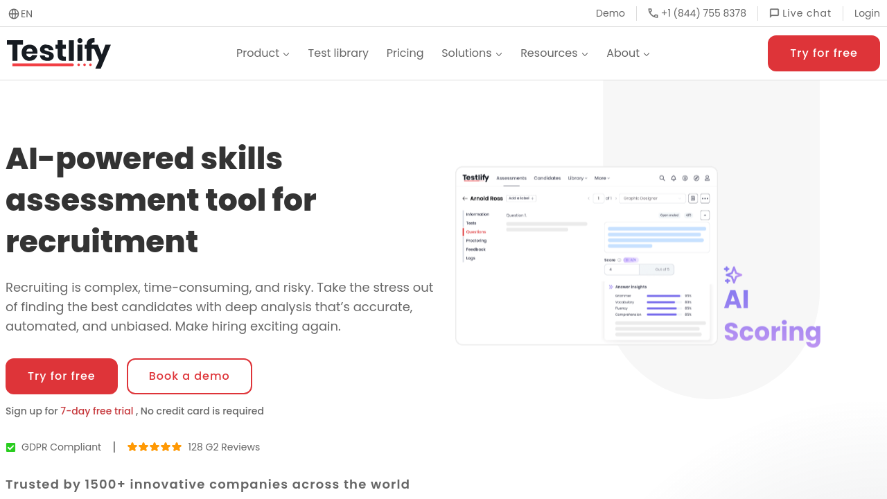Click the Testlify logo
Screen dimensions: 887x499
(x=59, y=53)
